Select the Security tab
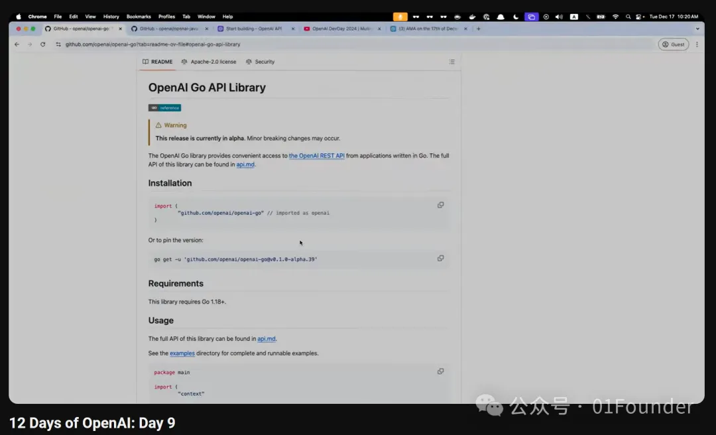 [x=261, y=62]
